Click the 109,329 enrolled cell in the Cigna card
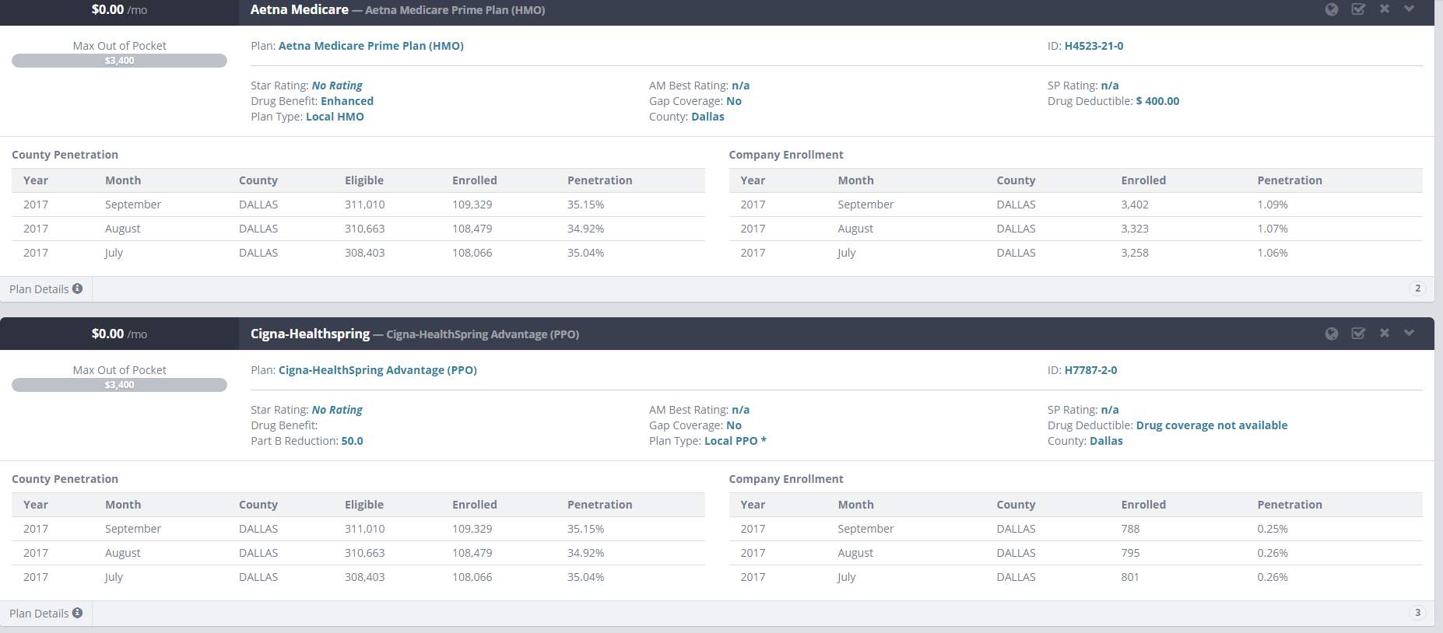 [x=472, y=529]
